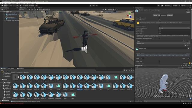Toggle the Animated Custom Properties checkbox

coord(159,39)
